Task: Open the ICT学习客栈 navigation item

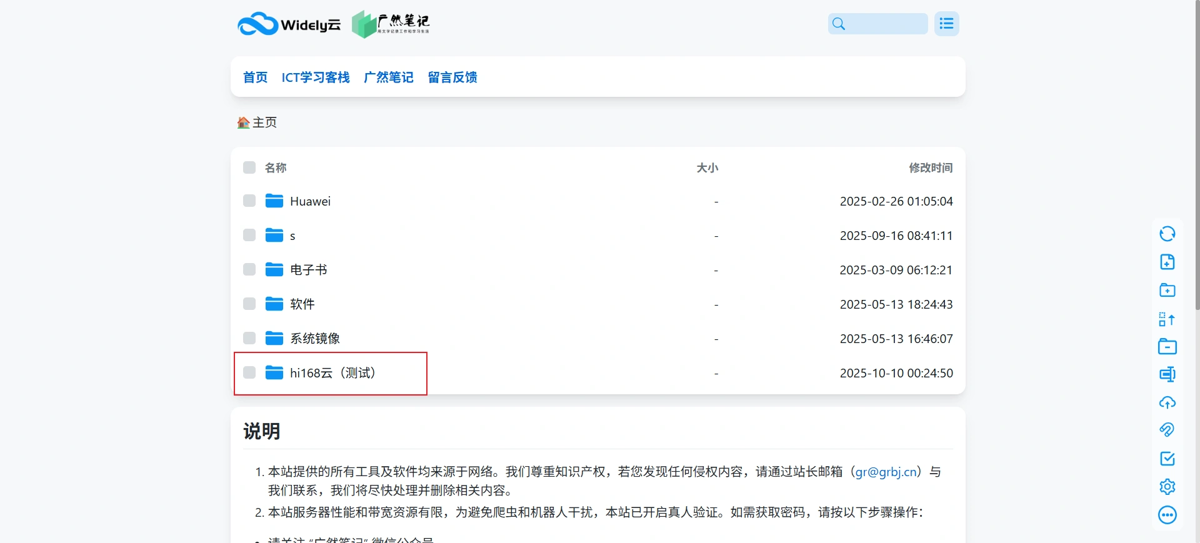Action: [x=316, y=77]
